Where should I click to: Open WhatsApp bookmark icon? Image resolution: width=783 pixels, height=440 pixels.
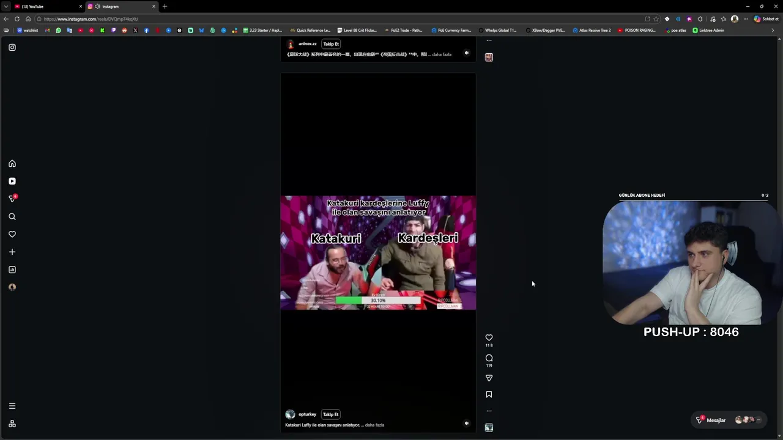tap(59, 31)
